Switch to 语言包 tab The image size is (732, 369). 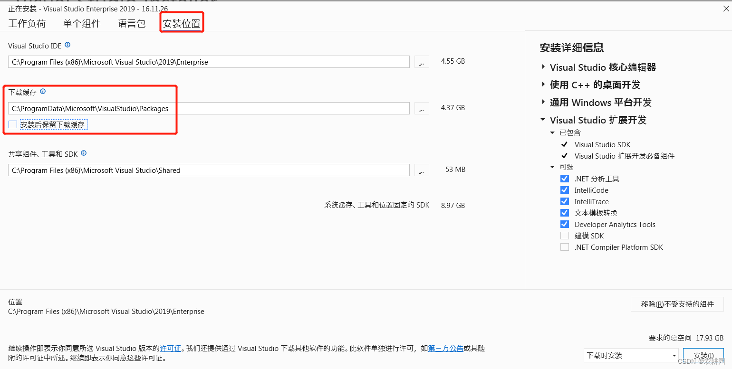[x=132, y=23]
